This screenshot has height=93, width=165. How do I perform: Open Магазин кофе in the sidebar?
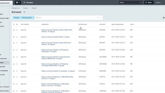pos(4,18)
